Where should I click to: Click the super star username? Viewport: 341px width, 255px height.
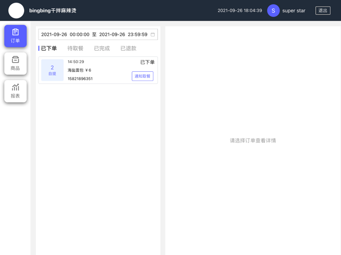click(x=294, y=10)
